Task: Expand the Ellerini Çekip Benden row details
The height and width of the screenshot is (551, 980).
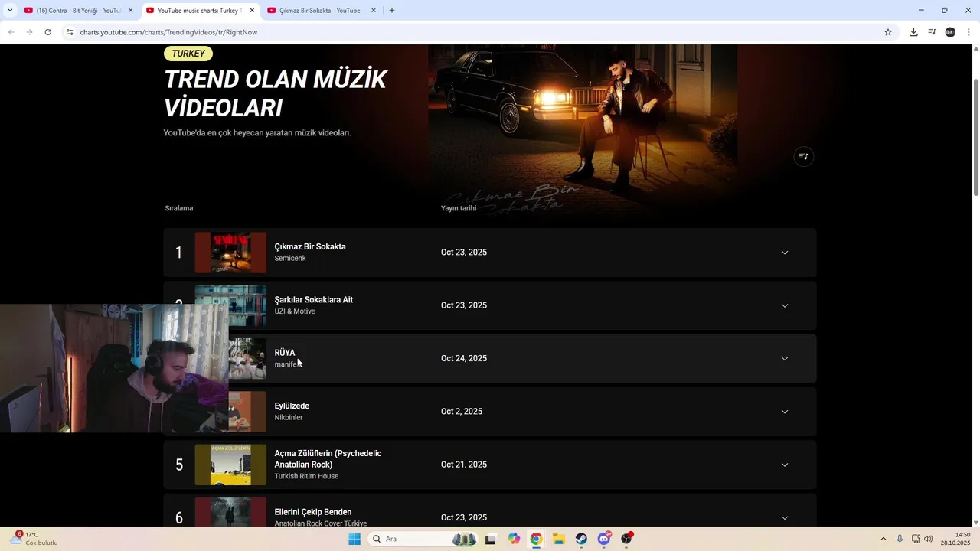Action: pyautogui.click(x=785, y=517)
